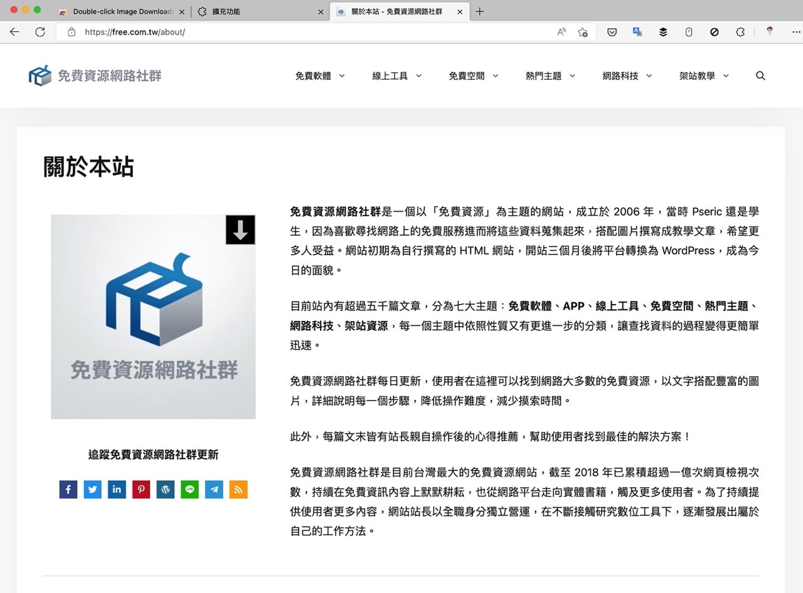Expand the 免費空間 menu chevron
Image resolution: width=803 pixels, height=593 pixels.
[496, 76]
